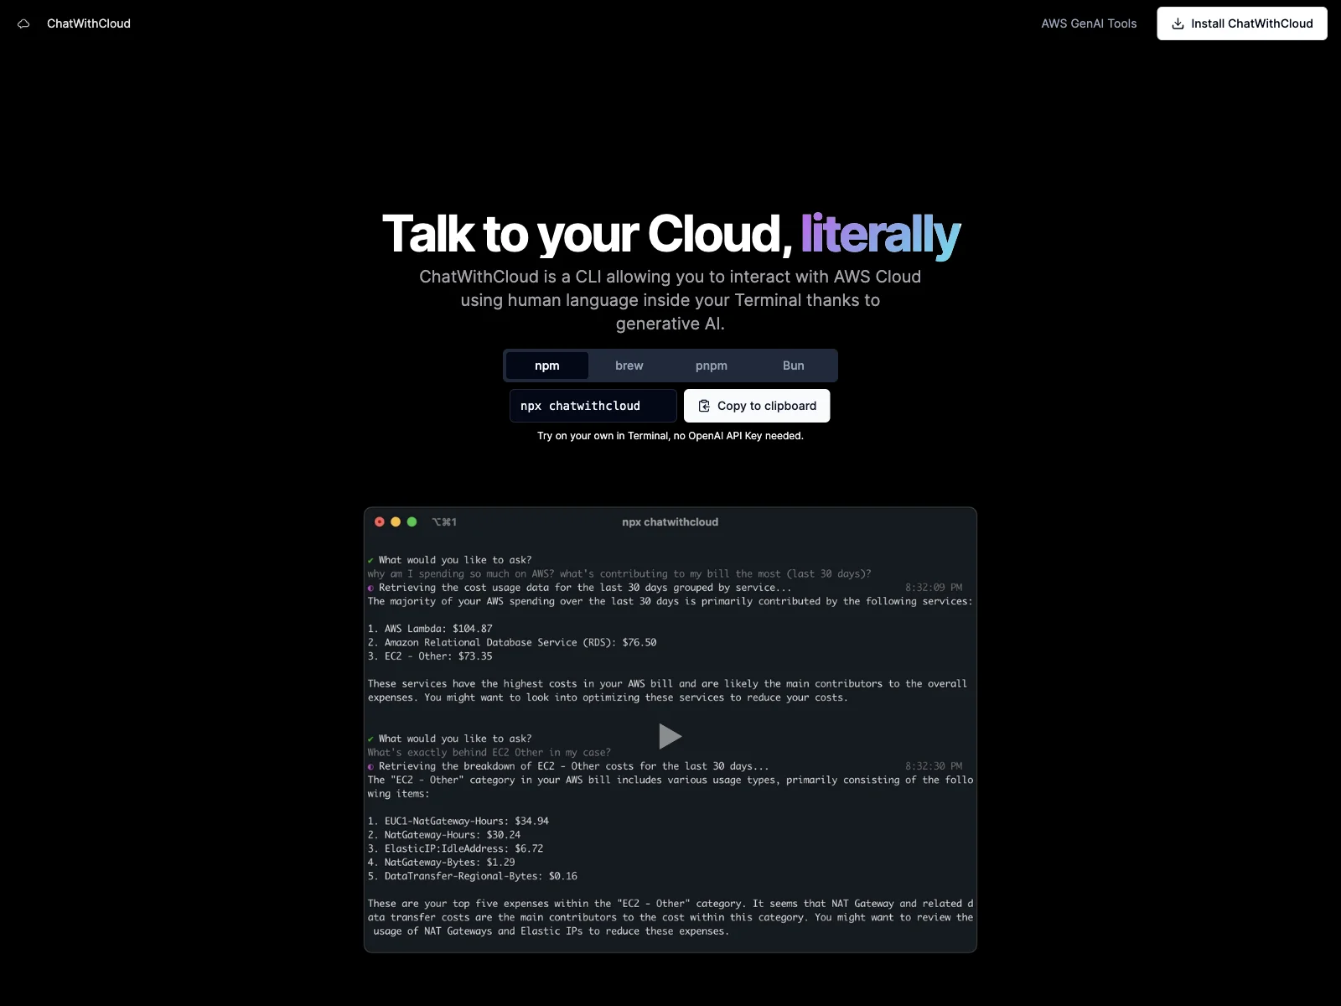
Task: Click 'ElasticIP:IdleAddress: $6.72' line
Action: click(x=455, y=848)
